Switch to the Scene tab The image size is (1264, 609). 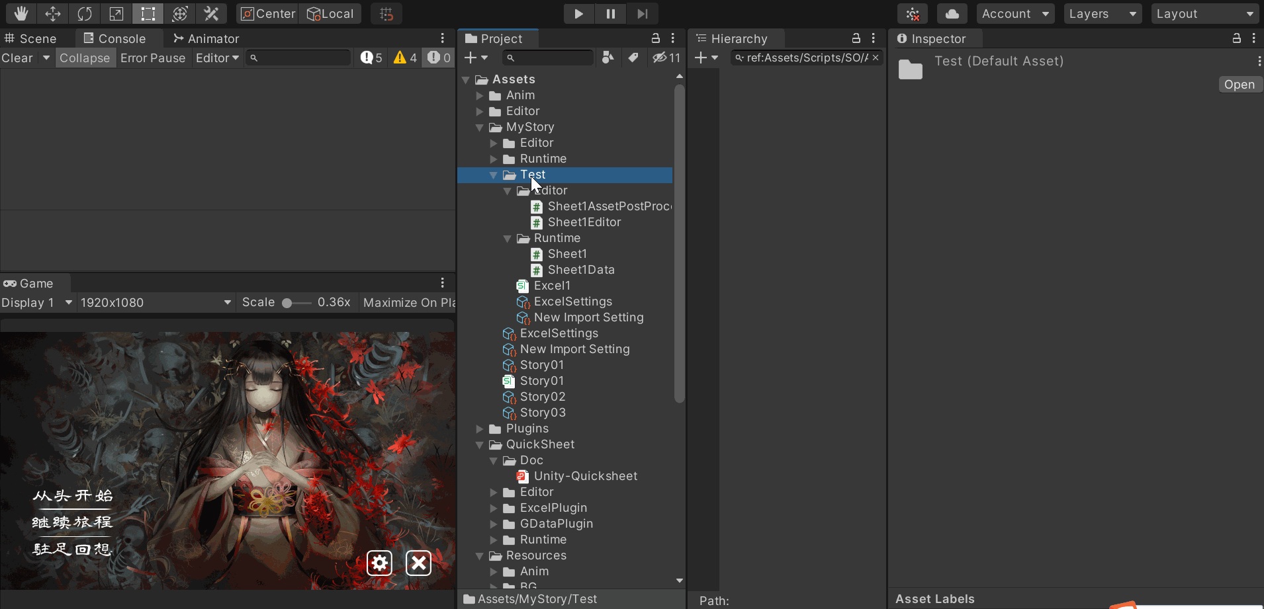(30, 38)
